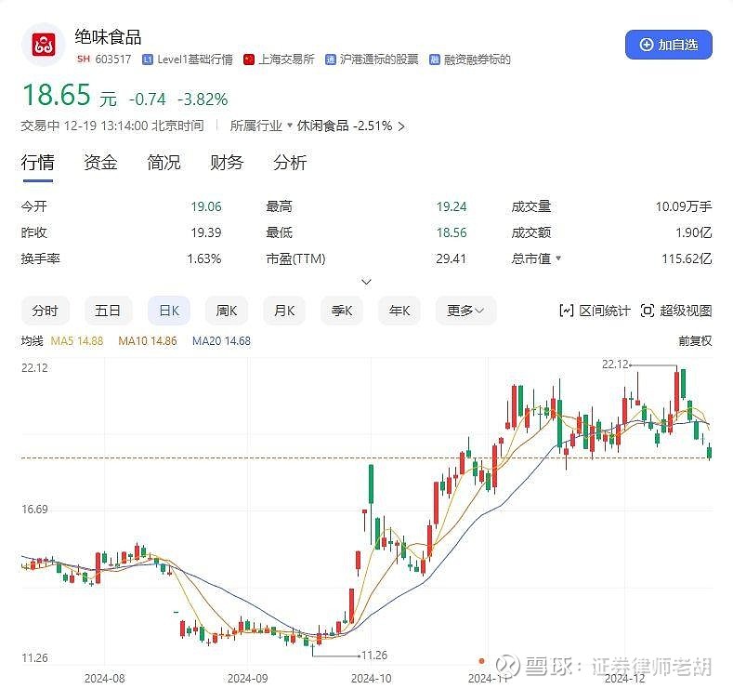This screenshot has height=689, width=733.
Task: Select the 年K chart view
Action: click(x=399, y=311)
